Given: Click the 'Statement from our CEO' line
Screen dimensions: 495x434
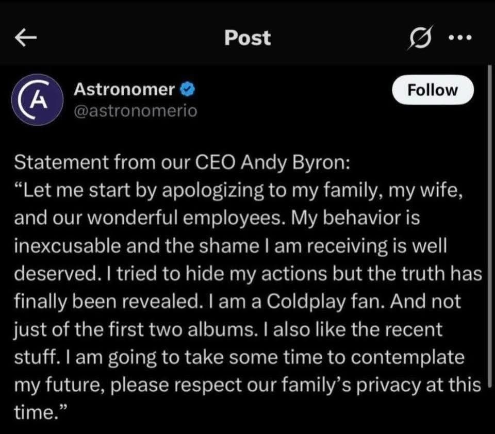Looking at the screenshot, I should [x=182, y=163].
